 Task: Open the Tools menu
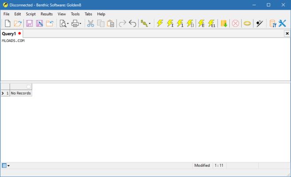(75, 14)
